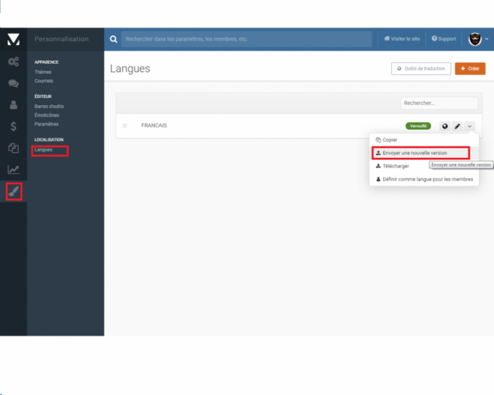The height and width of the screenshot is (395, 494).
Task: Open the System gears icon in sidebar
Action: pos(13,62)
